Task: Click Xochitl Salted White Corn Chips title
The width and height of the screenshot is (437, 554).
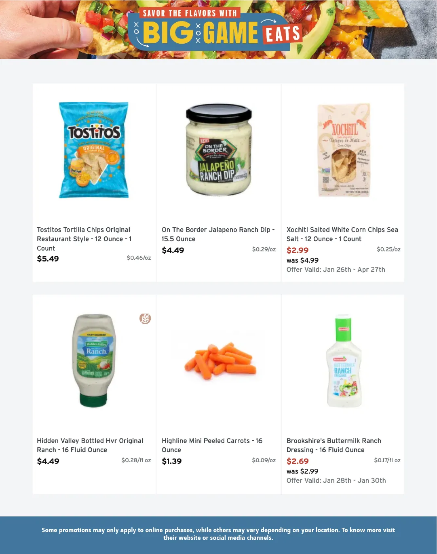Action: point(342,234)
